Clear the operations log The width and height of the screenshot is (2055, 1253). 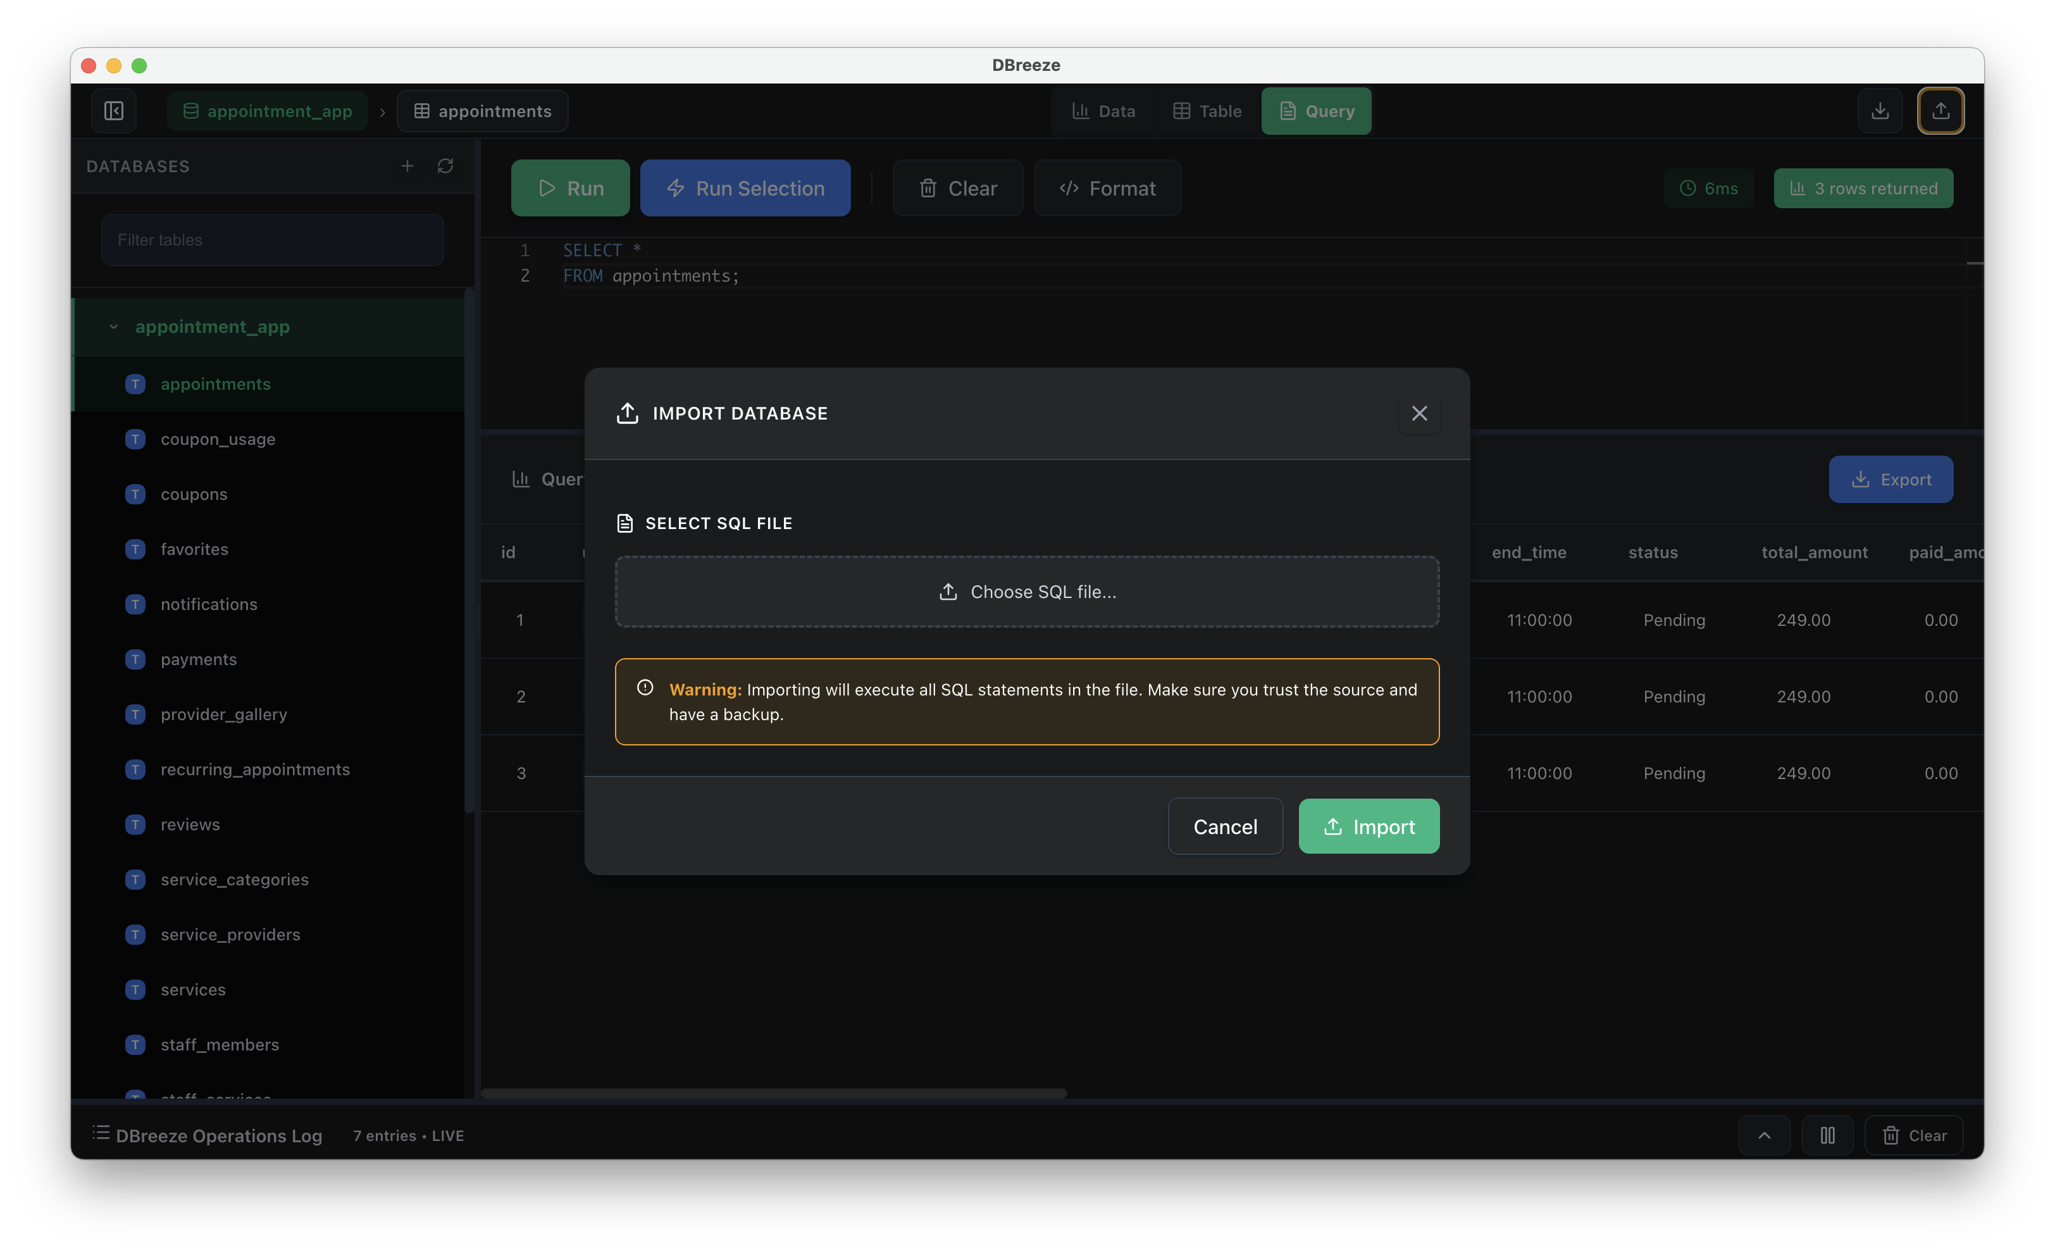[1914, 1135]
